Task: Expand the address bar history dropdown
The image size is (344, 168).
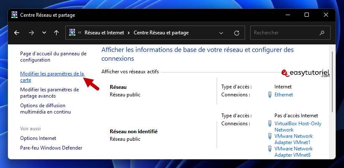Action: tap(221, 33)
